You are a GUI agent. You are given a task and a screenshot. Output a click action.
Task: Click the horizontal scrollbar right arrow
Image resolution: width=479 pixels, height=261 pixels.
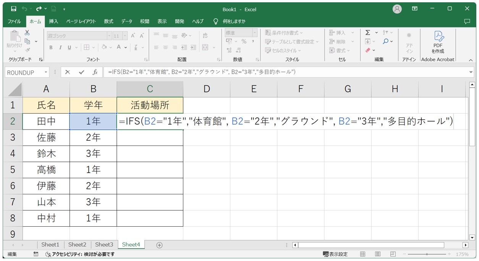[x=465, y=245]
